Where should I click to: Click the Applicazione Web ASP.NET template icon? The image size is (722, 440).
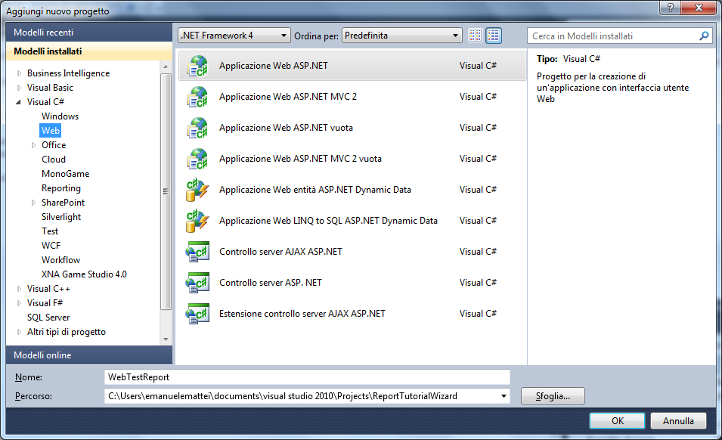(197, 66)
